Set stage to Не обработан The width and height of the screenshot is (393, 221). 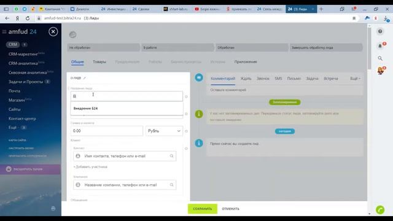[x=104, y=48]
